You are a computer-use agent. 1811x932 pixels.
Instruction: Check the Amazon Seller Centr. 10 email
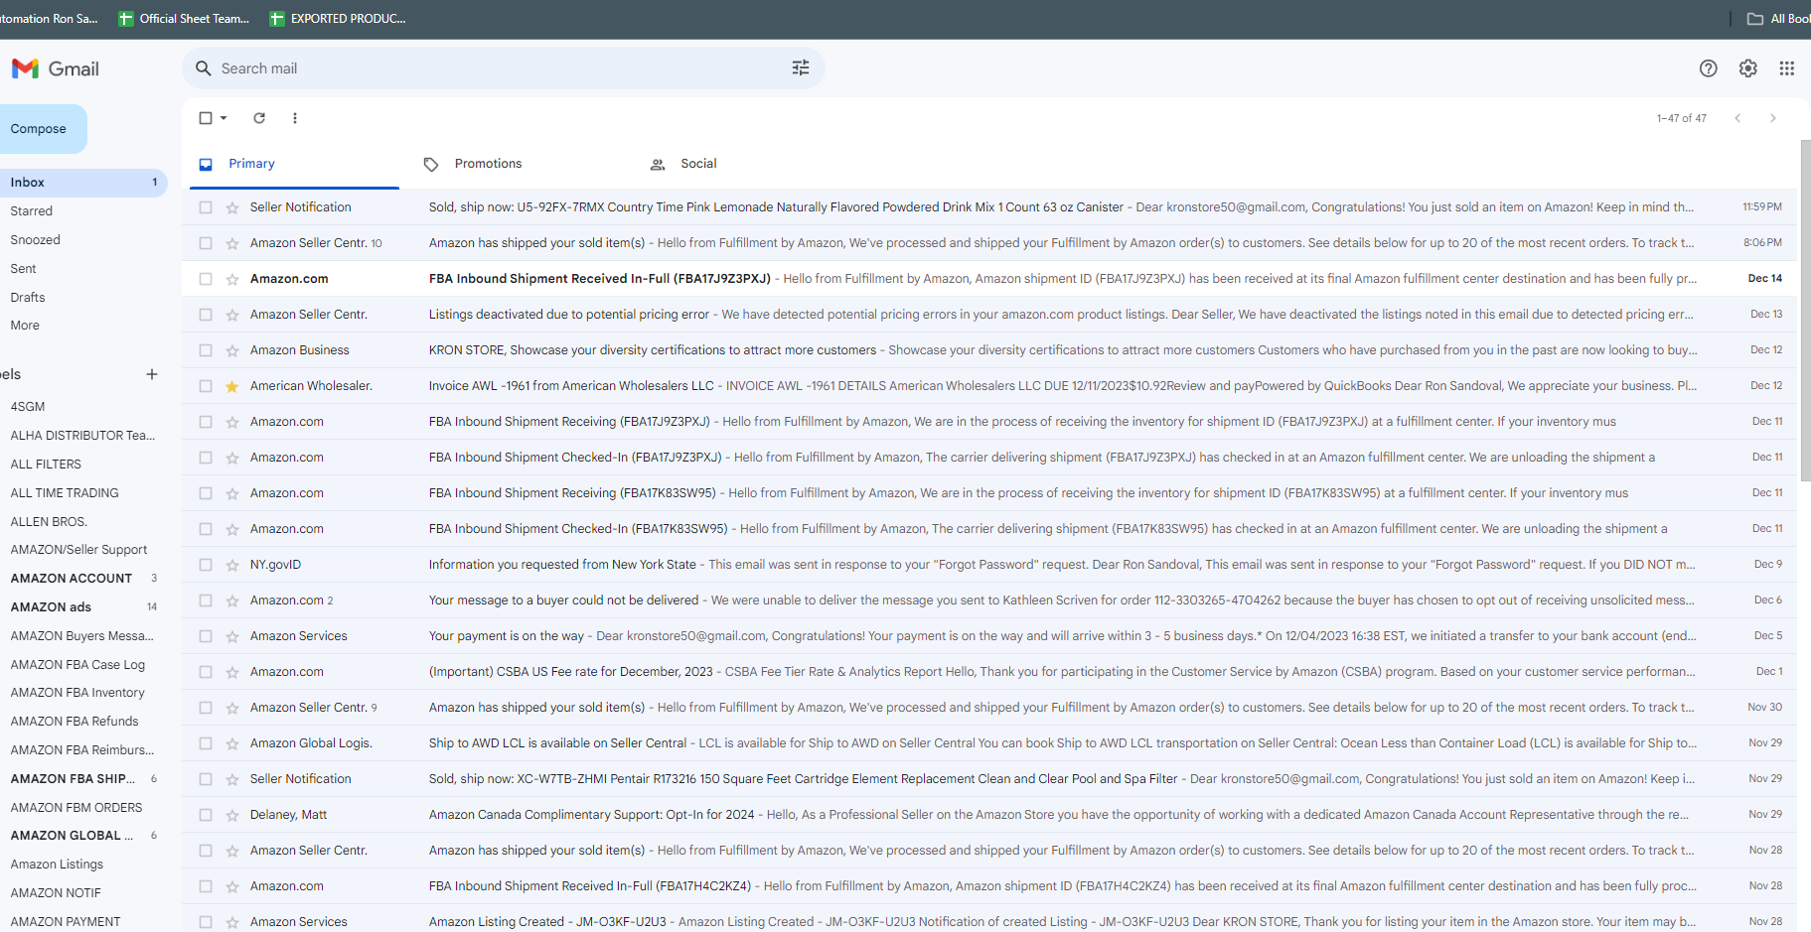pos(206,243)
